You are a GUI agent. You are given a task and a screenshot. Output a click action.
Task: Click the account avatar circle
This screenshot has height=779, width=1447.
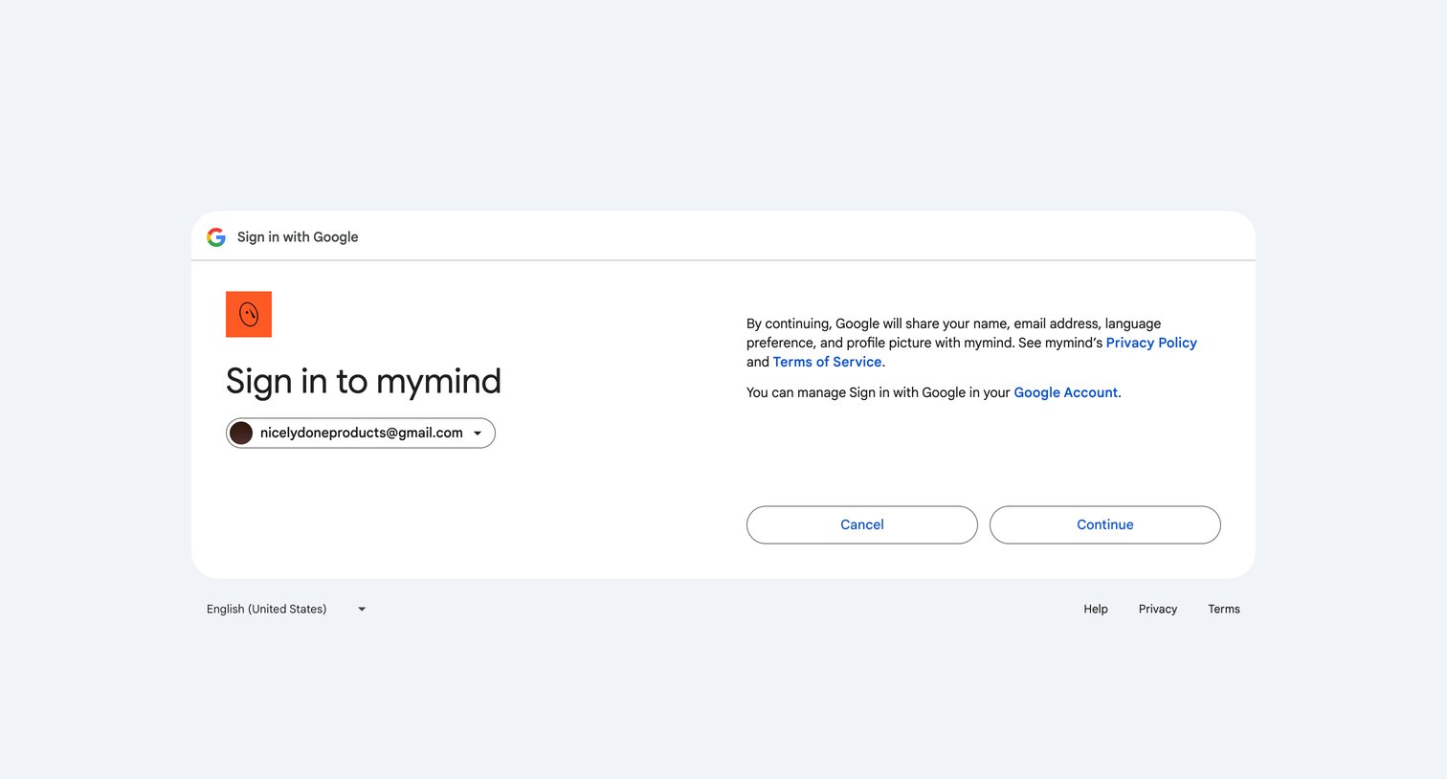tap(241, 433)
